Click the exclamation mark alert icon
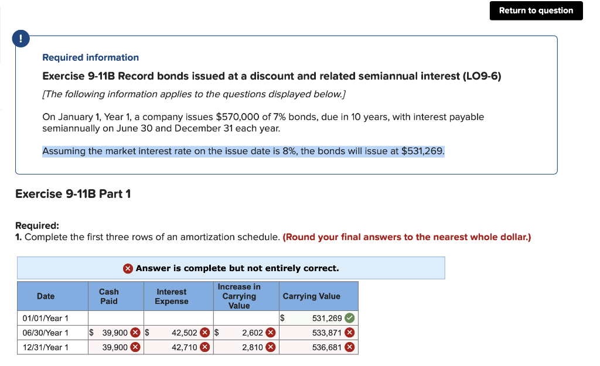Screen dimensions: 600x366 (x=21, y=39)
